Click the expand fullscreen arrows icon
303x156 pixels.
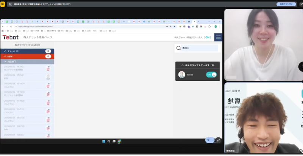[x=218, y=140]
